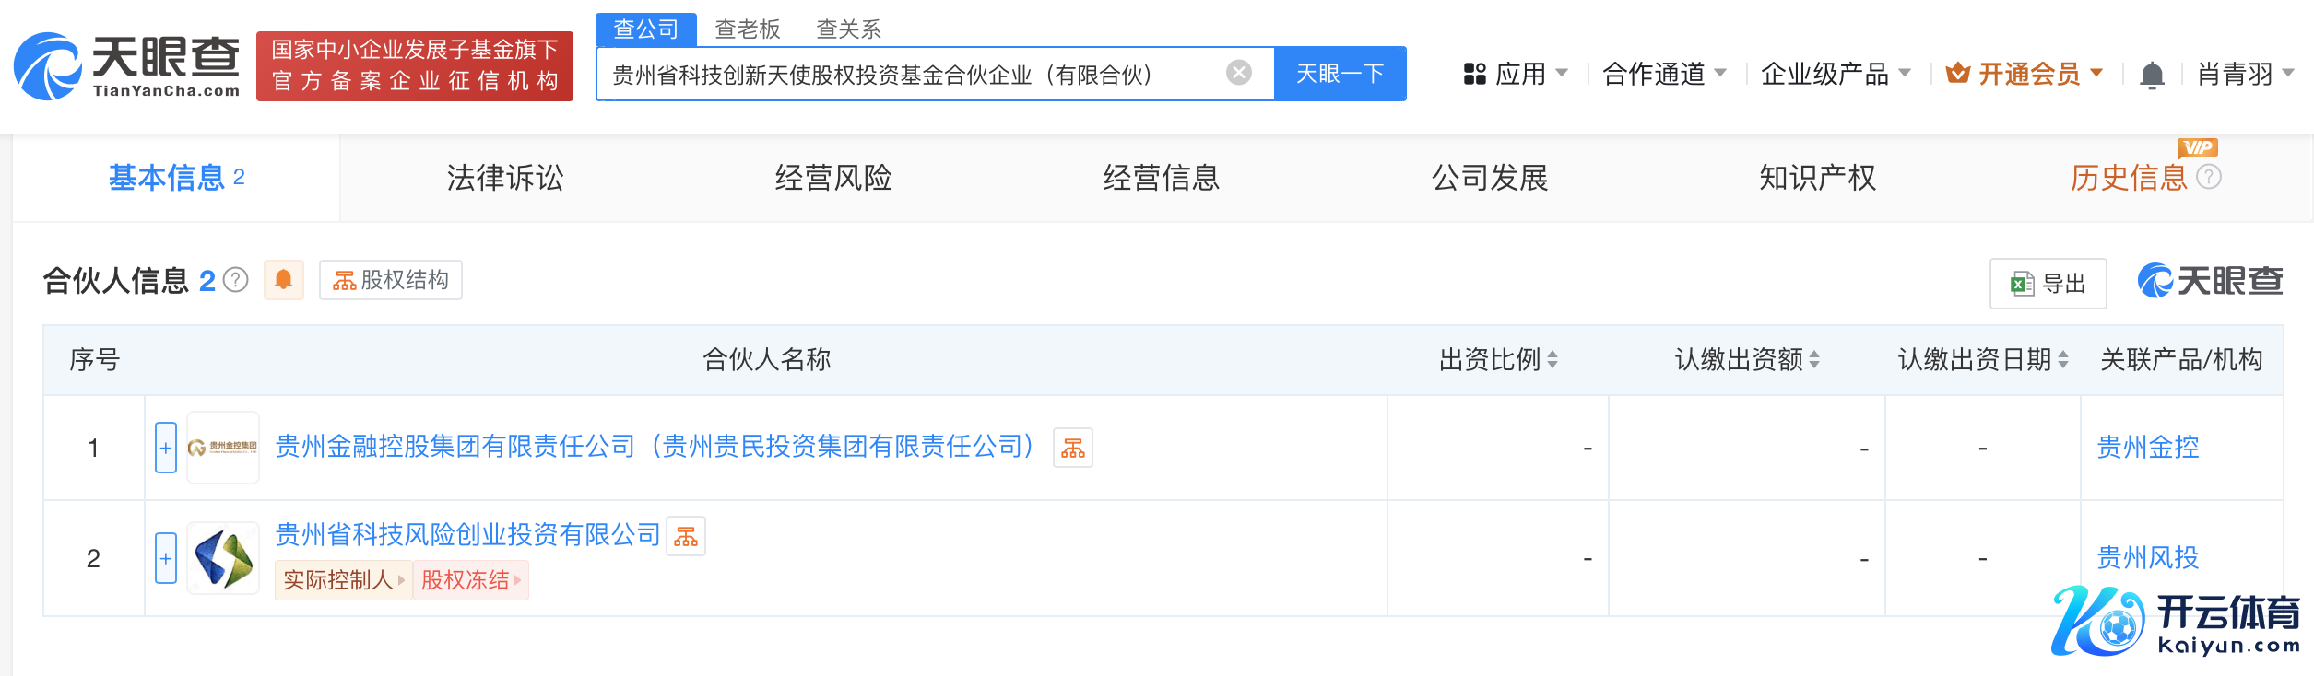Click the 历史信息 help question icon
This screenshot has width=2314, height=676.
tap(2209, 177)
